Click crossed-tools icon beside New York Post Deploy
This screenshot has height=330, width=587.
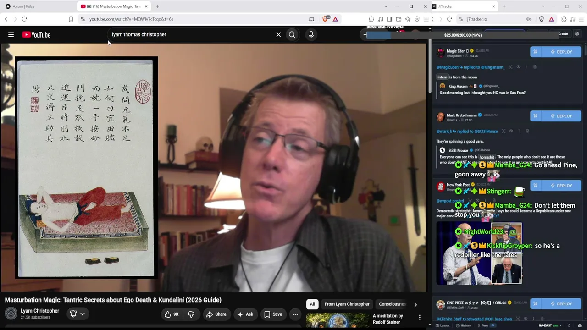pos(536,186)
